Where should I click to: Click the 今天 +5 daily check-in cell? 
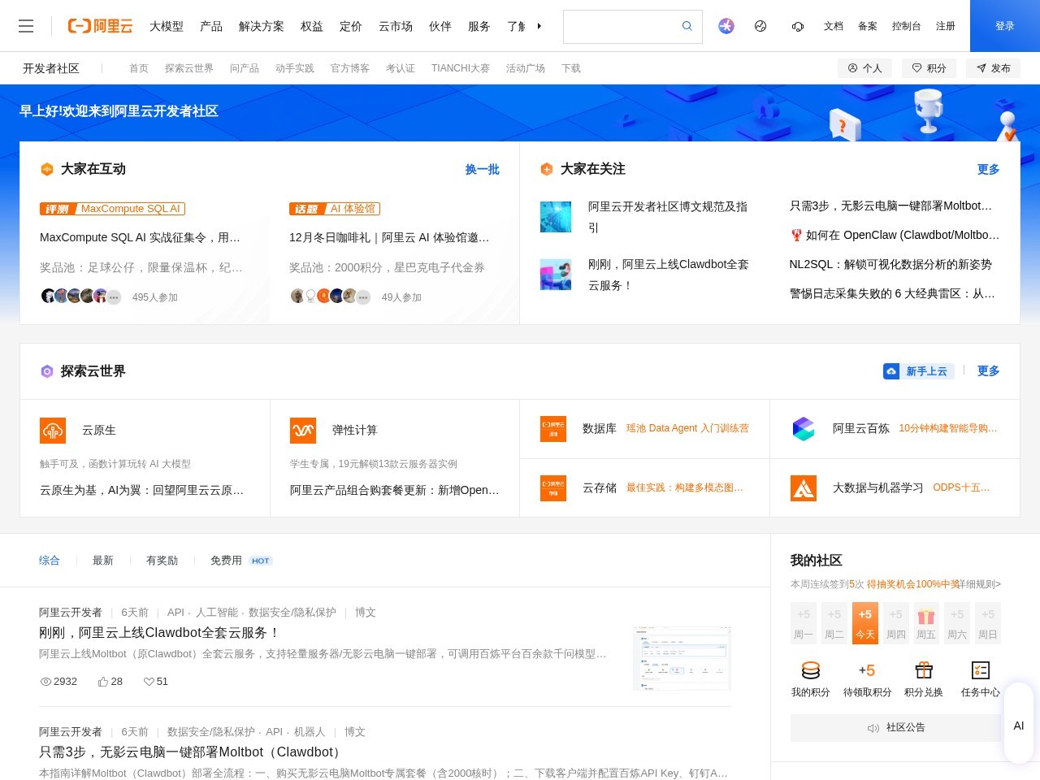coord(864,623)
